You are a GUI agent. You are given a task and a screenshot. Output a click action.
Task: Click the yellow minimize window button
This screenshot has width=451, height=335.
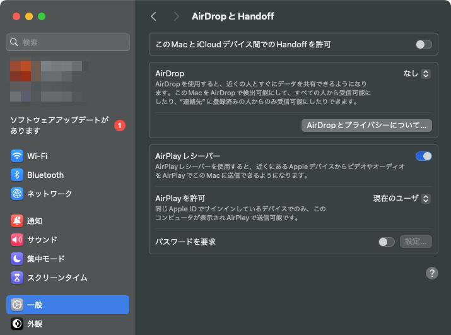coord(29,16)
